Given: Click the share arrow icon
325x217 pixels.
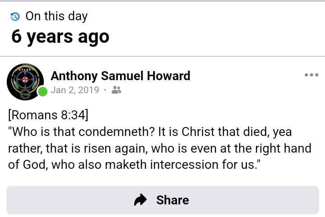Looking at the screenshot, I should click(x=141, y=200).
